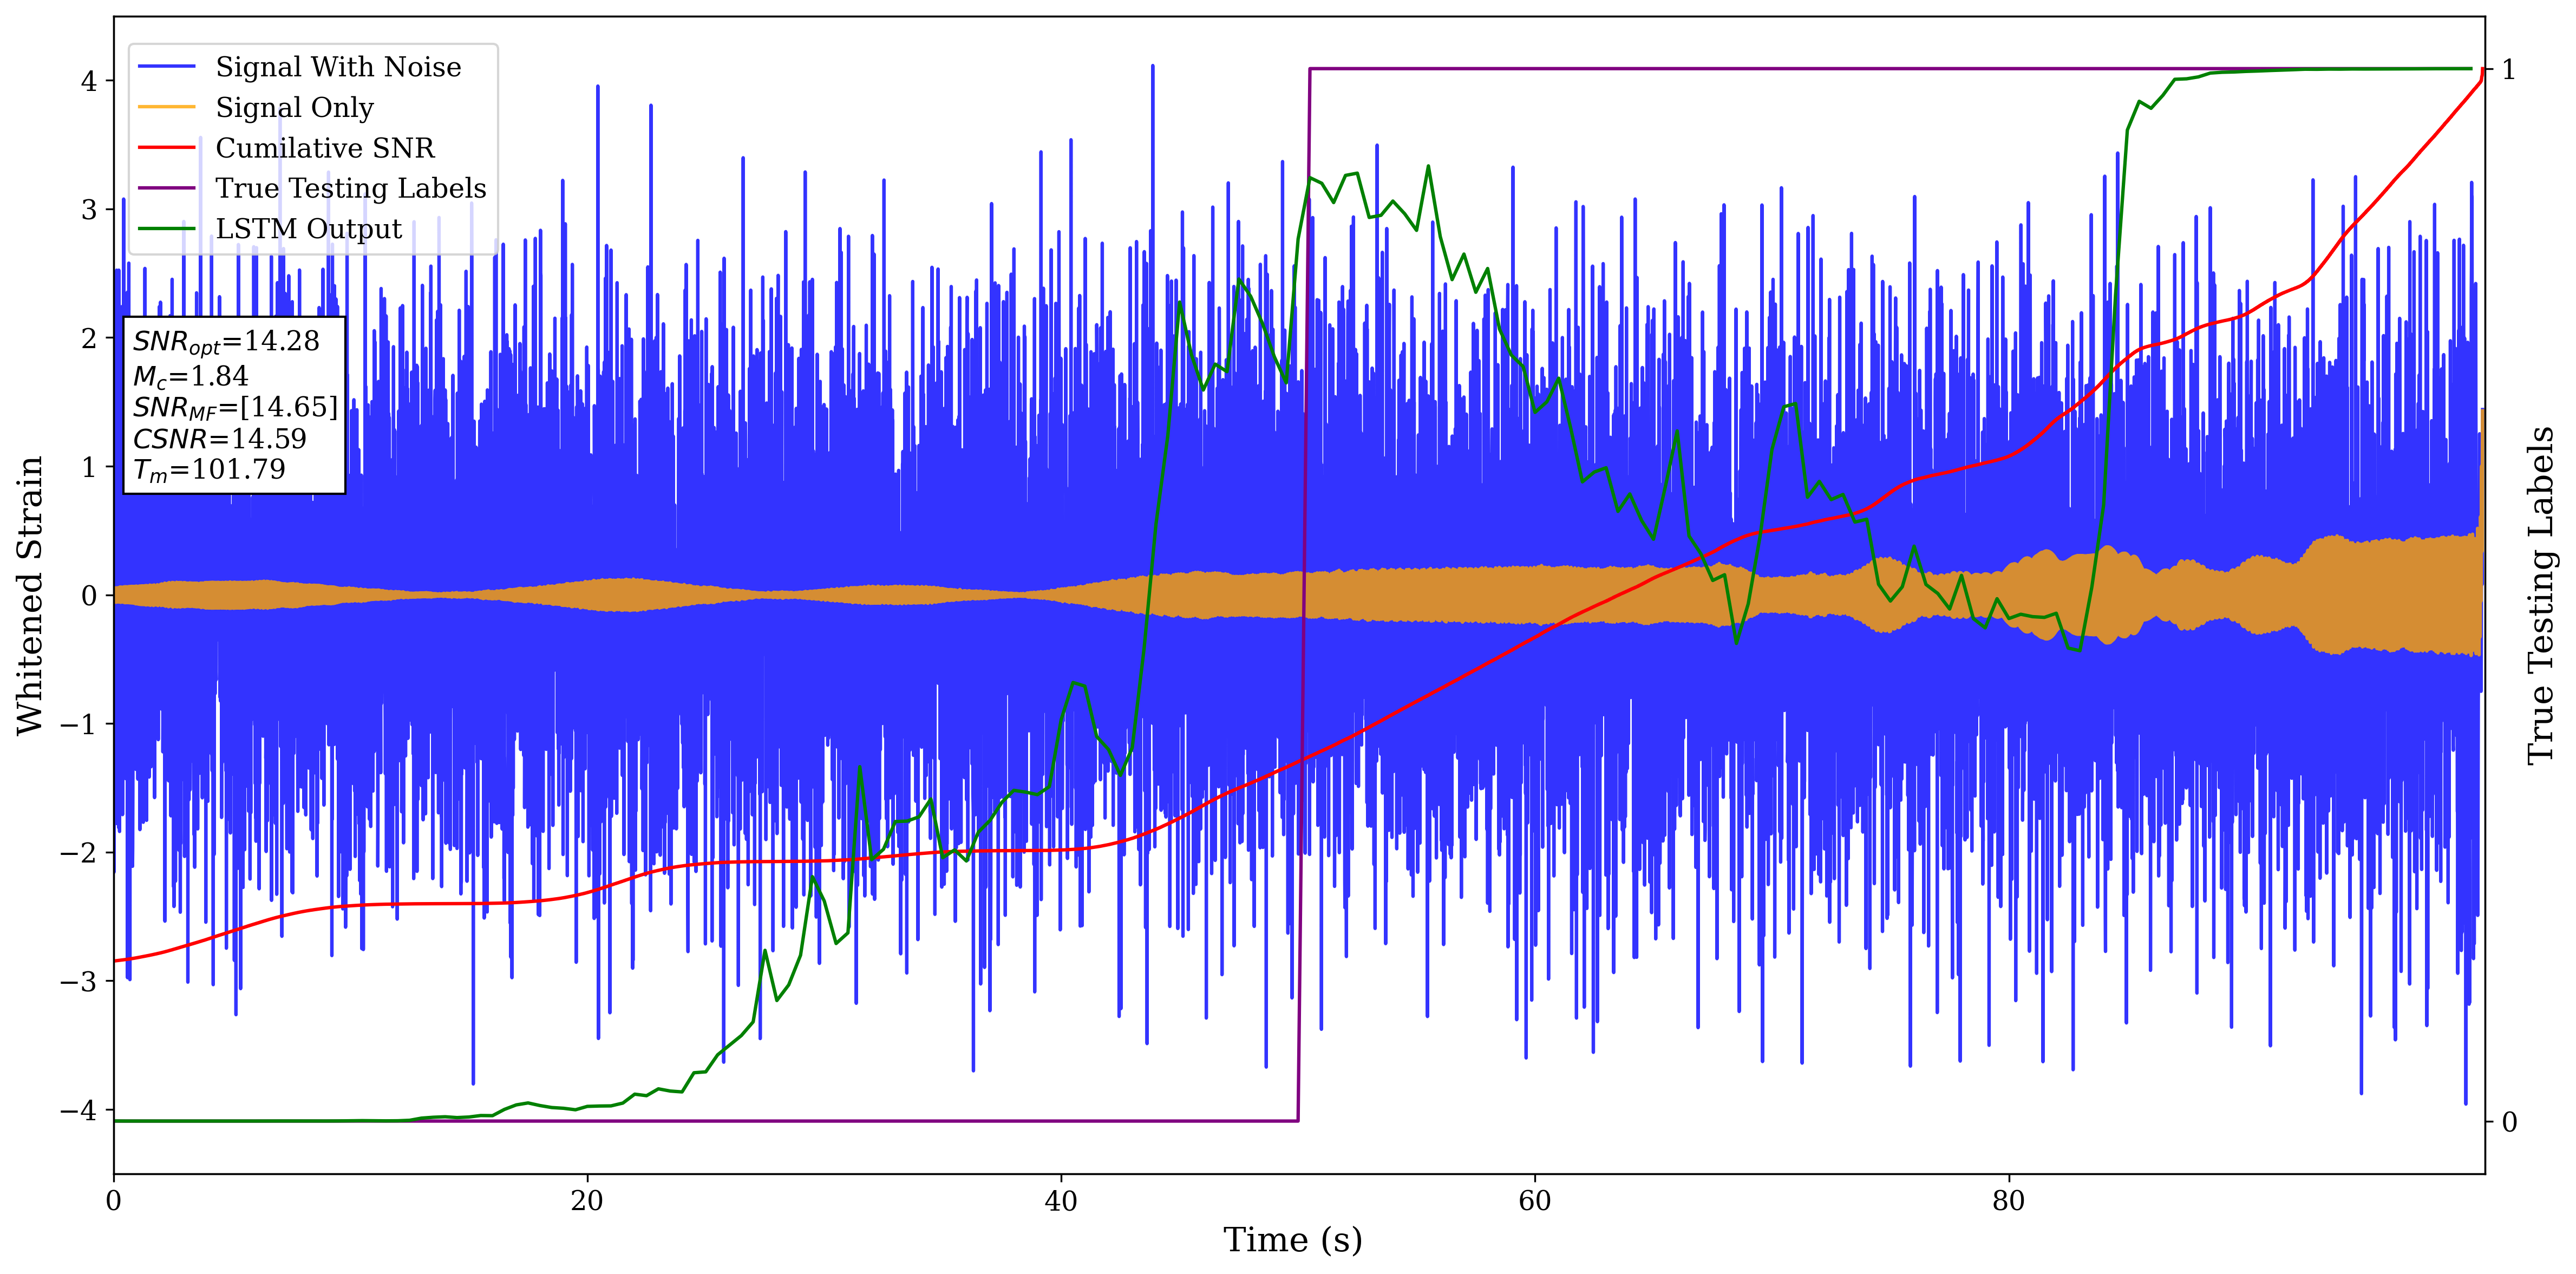Click the right 'True Testing Labels' axis title
The width and height of the screenshot is (2576, 1274).
pos(2541,595)
